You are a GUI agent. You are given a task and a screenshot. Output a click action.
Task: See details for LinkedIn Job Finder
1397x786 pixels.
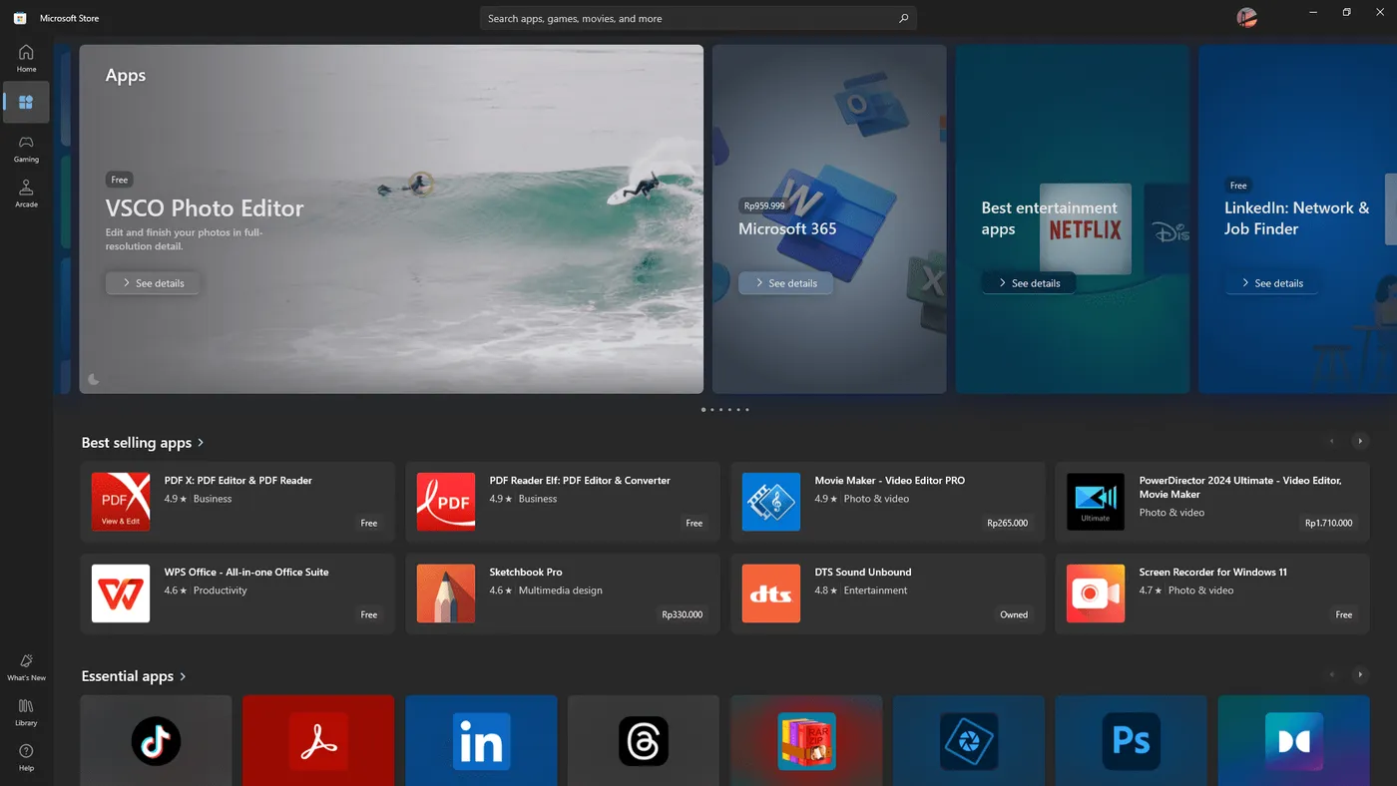point(1272,283)
